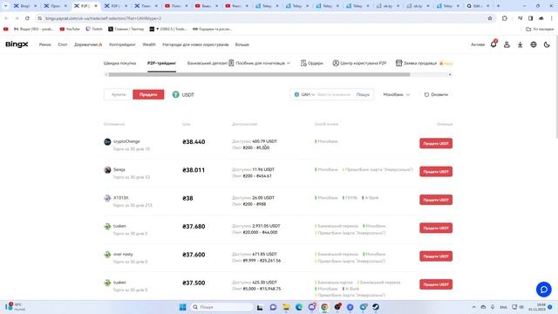Click Sell USDT for X1313X offer
The height and width of the screenshot is (314, 558).
click(436, 200)
